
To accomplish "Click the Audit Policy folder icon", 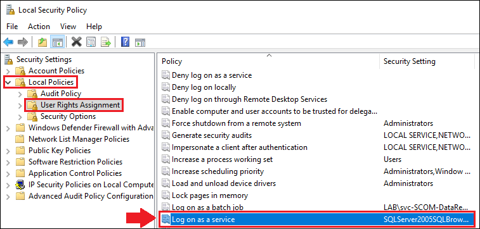I will [x=32, y=94].
